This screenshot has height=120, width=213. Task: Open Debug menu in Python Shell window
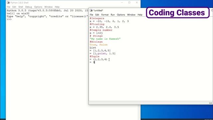(29, 7)
